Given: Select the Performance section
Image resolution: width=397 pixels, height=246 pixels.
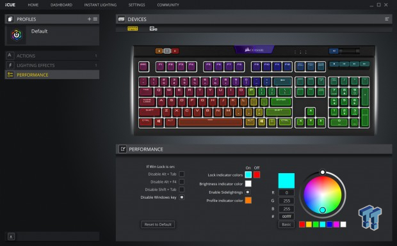Looking at the screenshot, I should (x=52, y=75).
